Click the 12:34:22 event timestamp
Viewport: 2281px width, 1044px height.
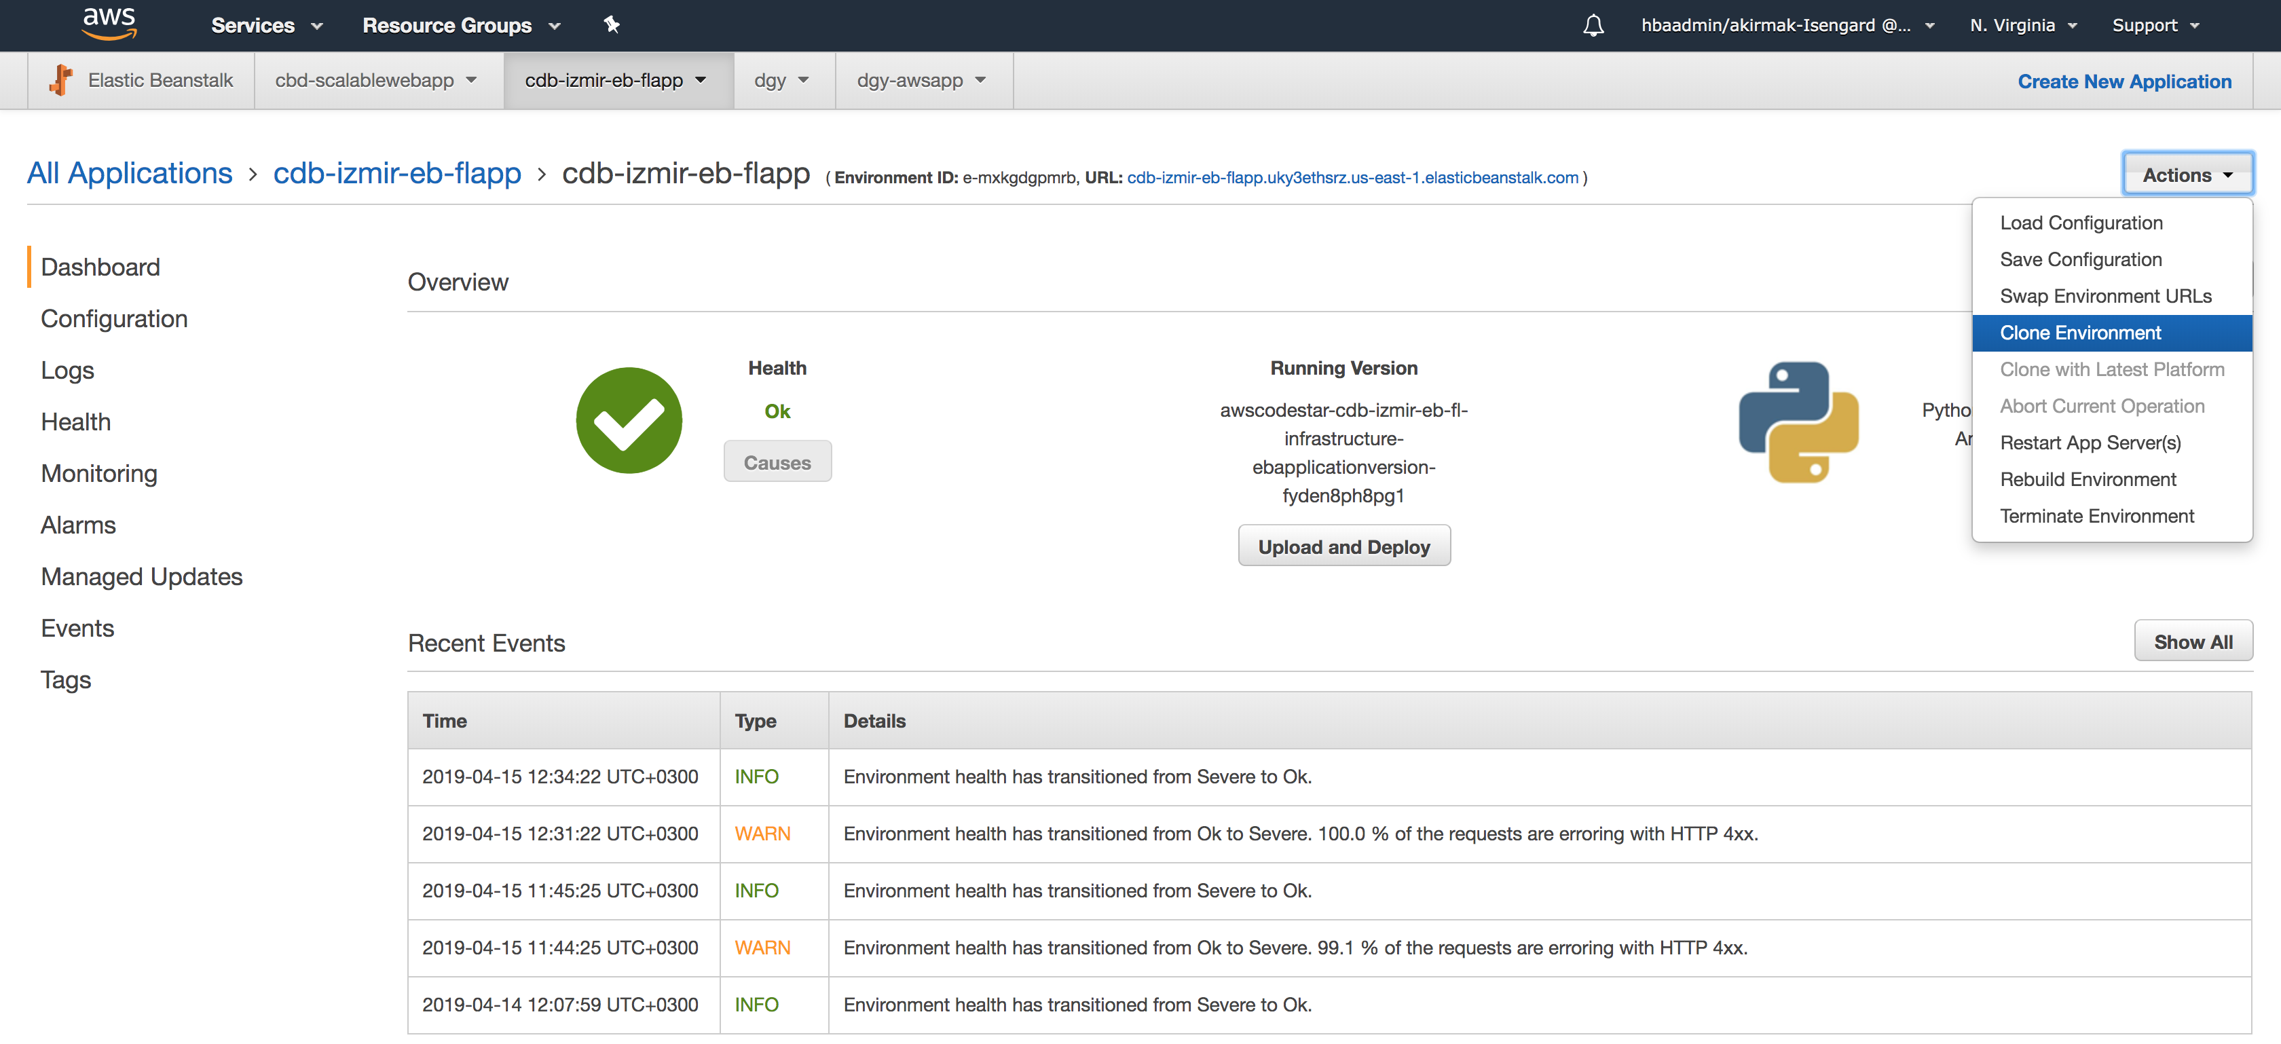(x=559, y=777)
